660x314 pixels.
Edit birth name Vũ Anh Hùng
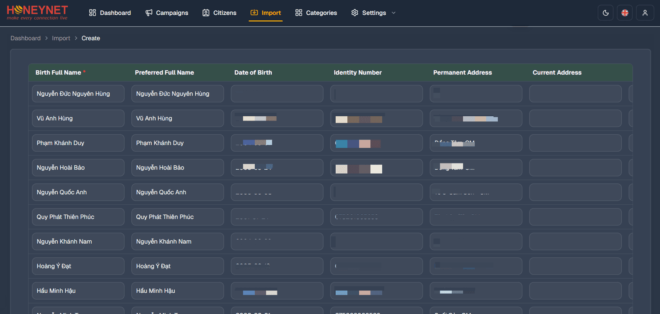[78, 118]
